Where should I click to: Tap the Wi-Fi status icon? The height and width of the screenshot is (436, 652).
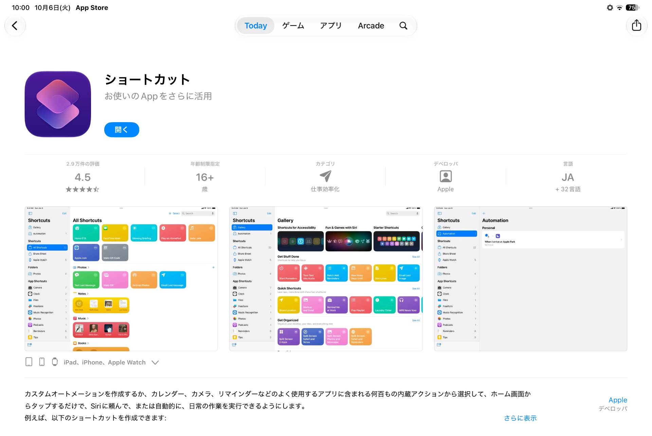[x=619, y=7]
